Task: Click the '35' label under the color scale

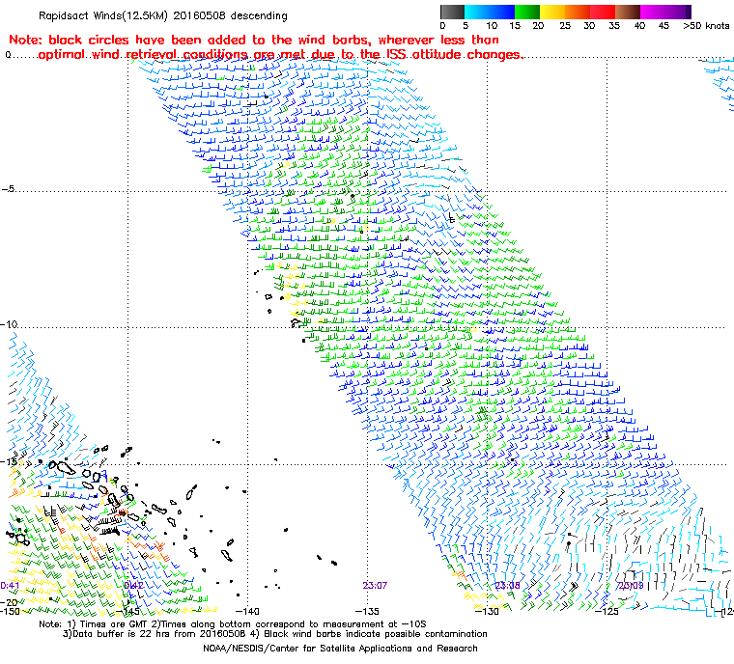Action: pos(614,26)
